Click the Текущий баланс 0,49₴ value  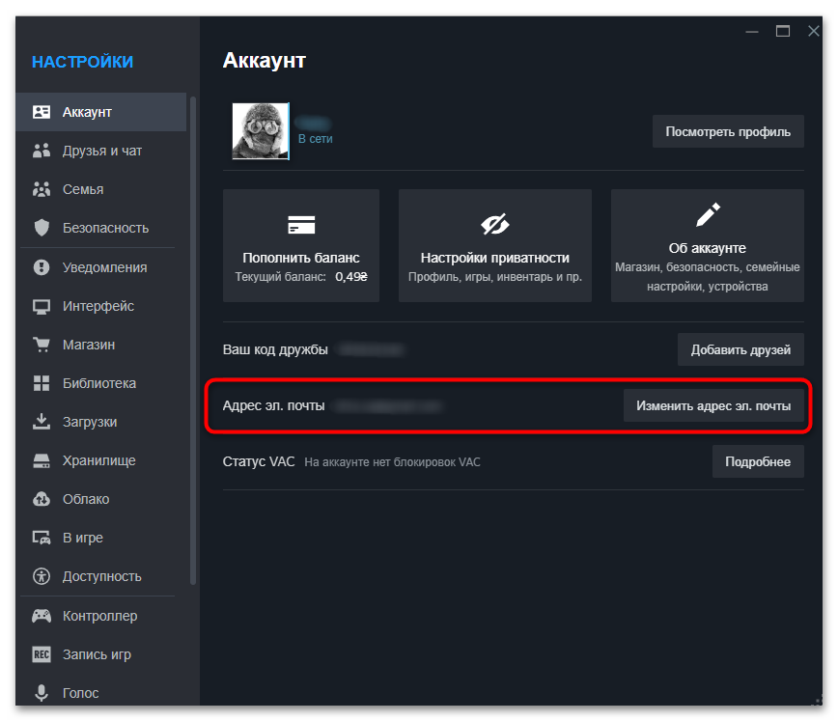pos(351,277)
